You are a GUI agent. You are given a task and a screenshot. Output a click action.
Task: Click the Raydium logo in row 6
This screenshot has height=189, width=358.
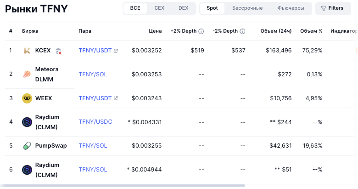(27, 170)
